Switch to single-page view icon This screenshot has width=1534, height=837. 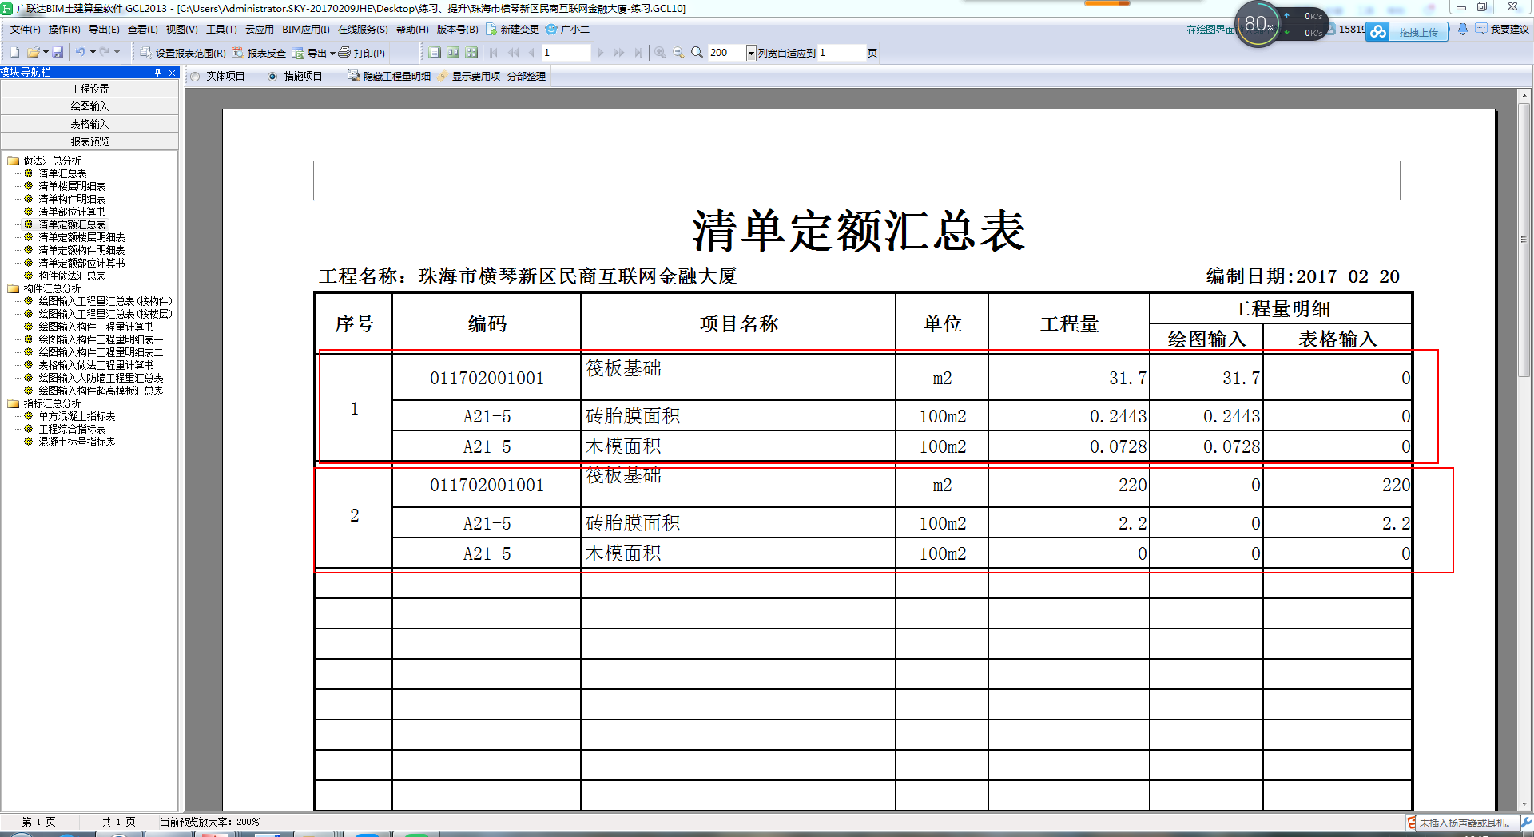coord(435,53)
